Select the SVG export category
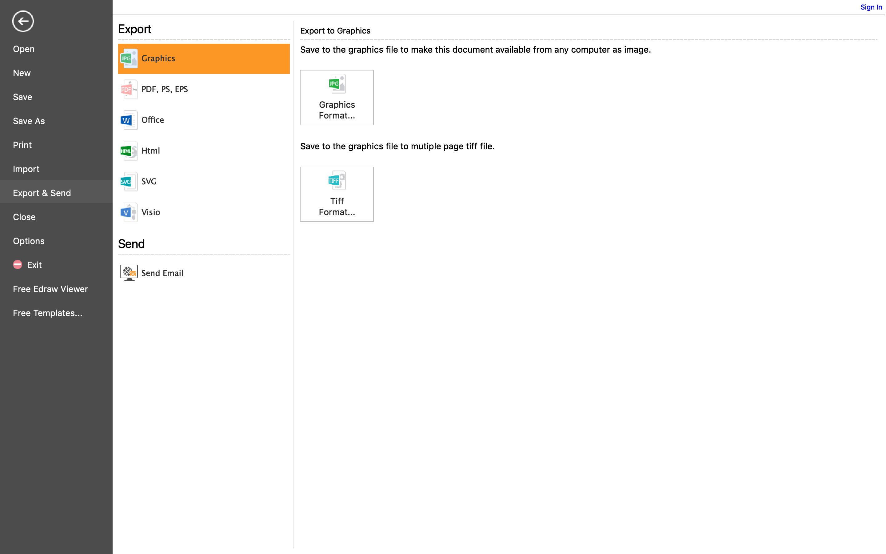Image resolution: width=886 pixels, height=554 pixels. pyautogui.click(x=204, y=182)
